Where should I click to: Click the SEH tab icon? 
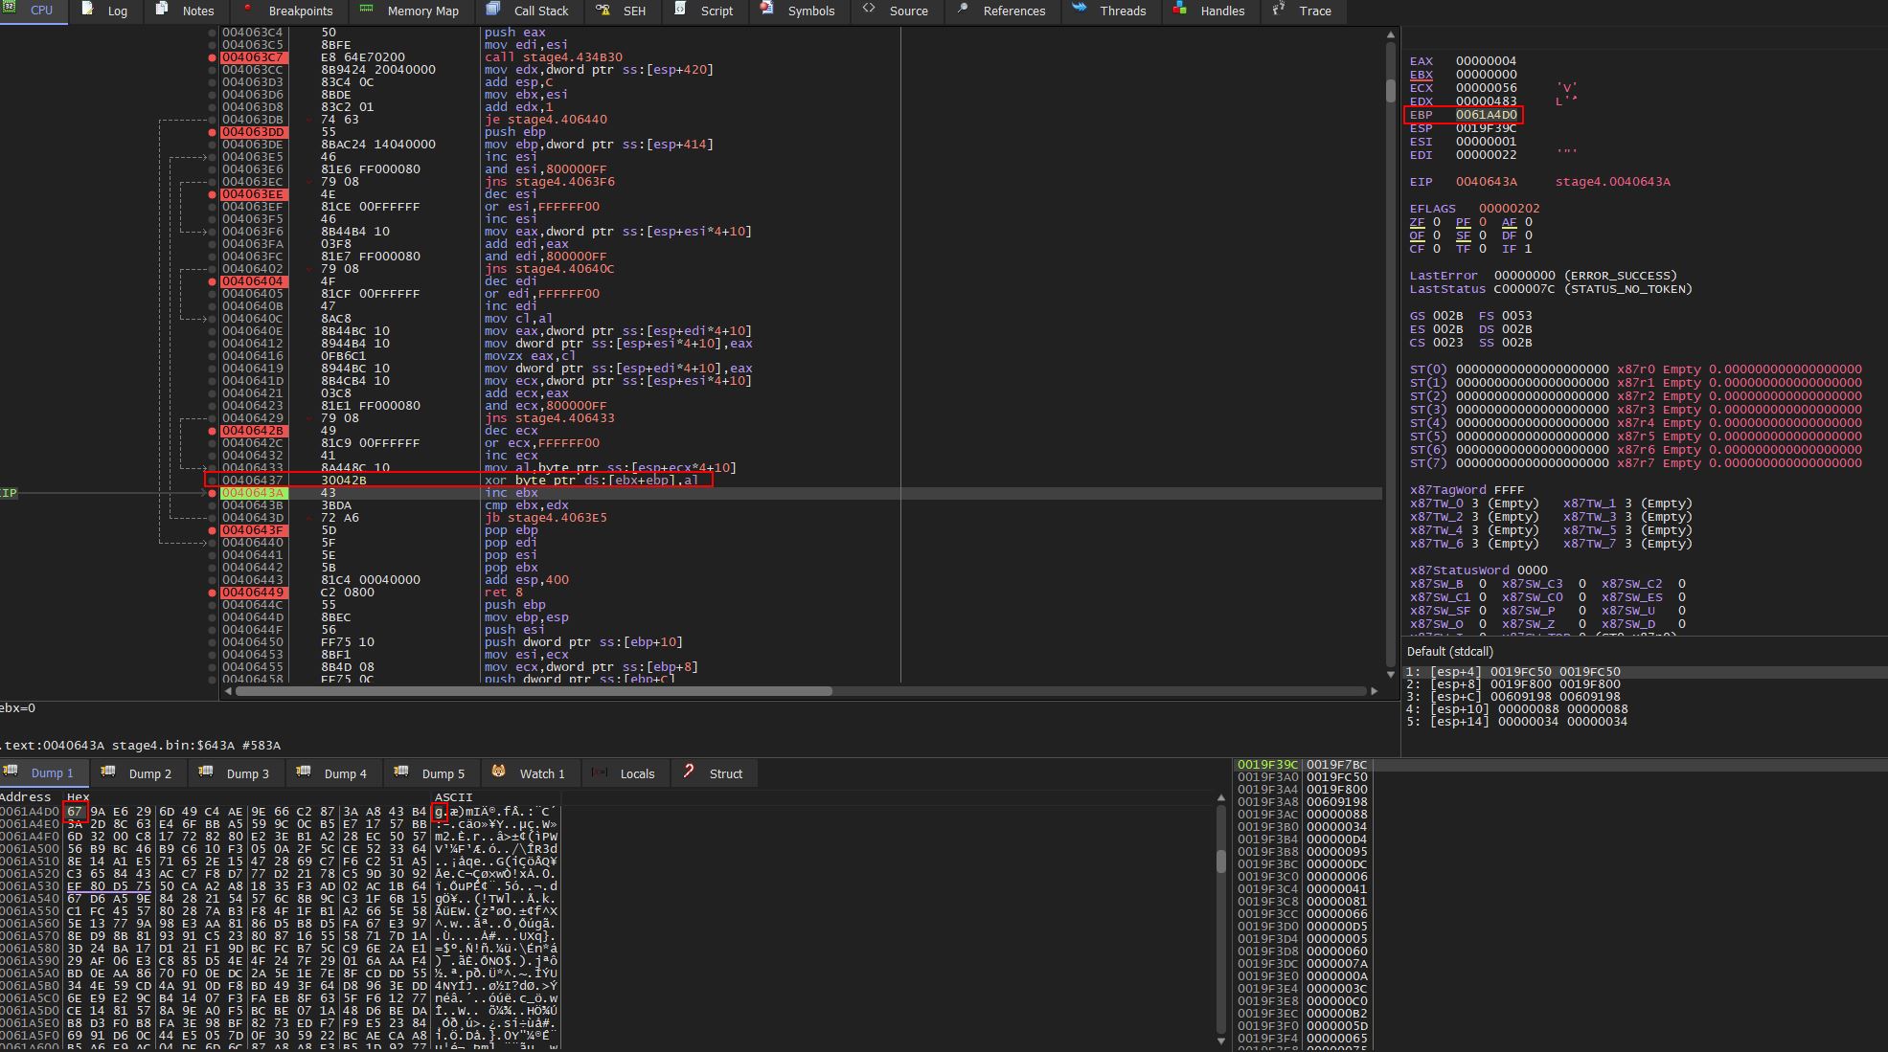pyautogui.click(x=603, y=10)
